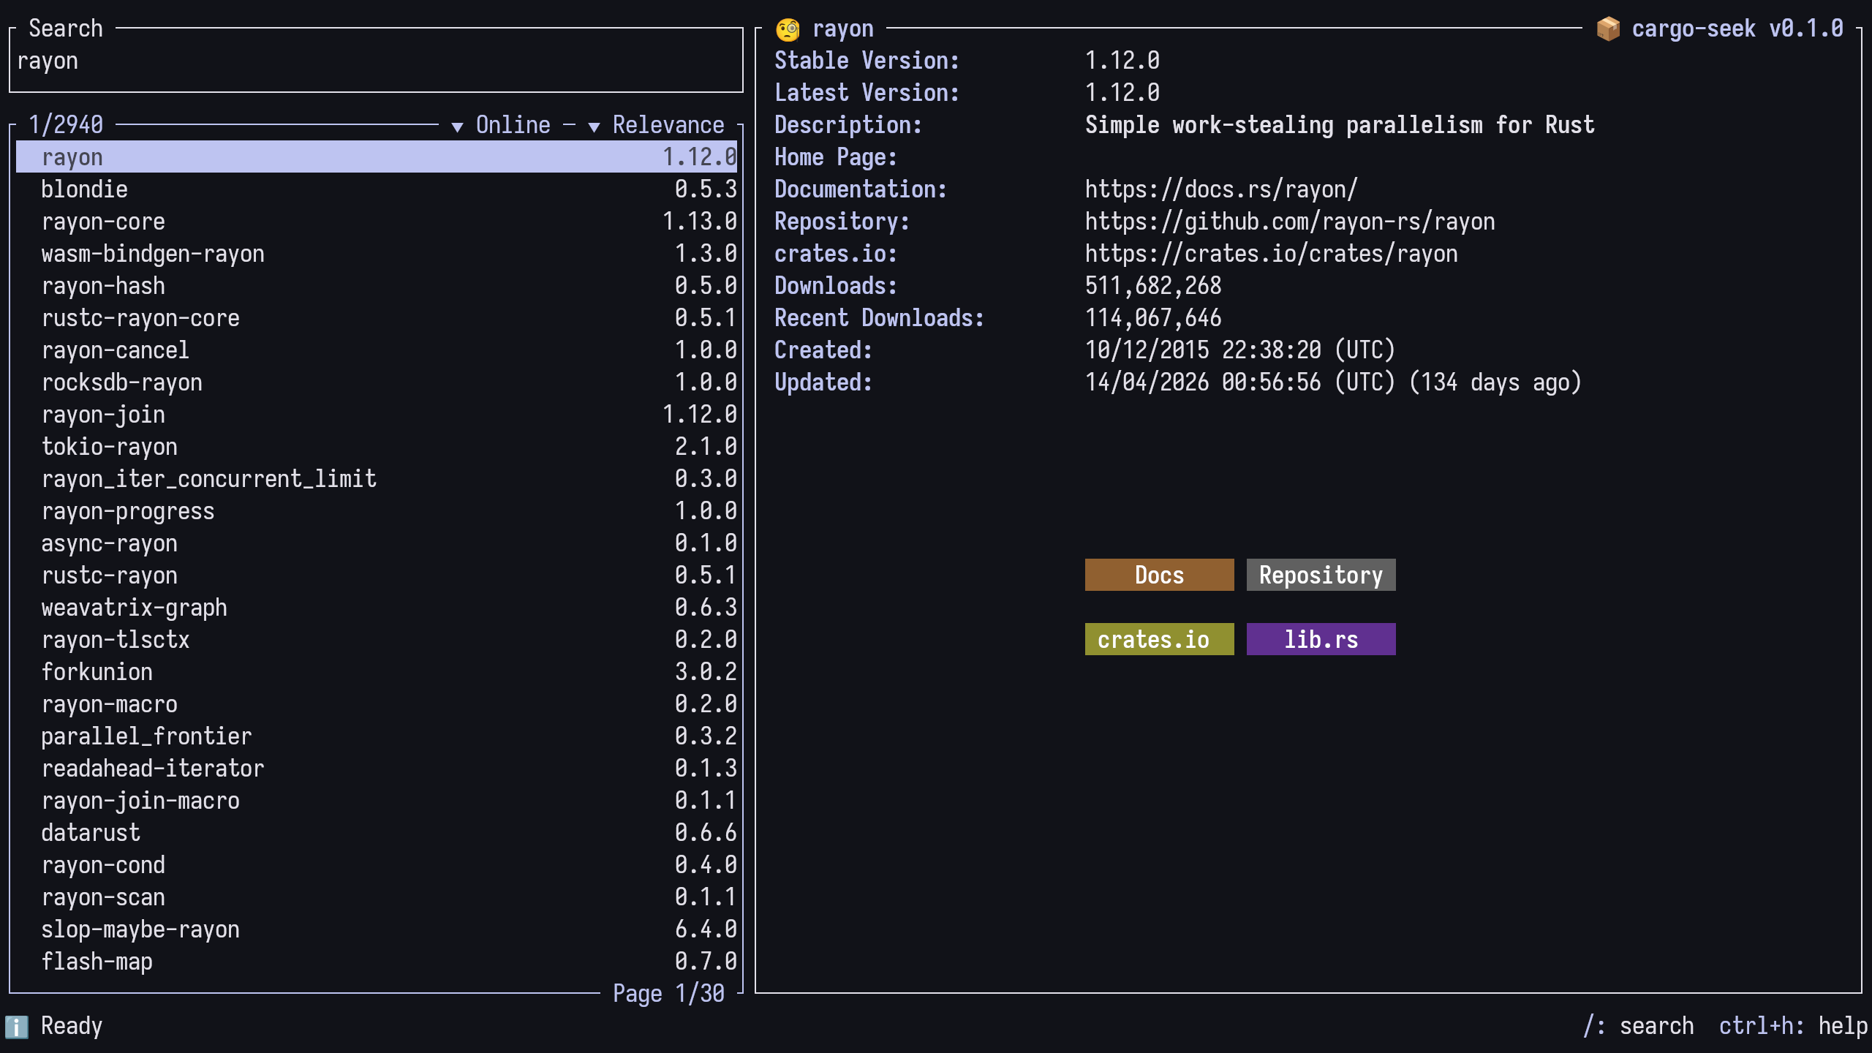Screen dimensions: 1872x1053
Task: Click the Downloads value 511,682,268
Action: 1153,286
